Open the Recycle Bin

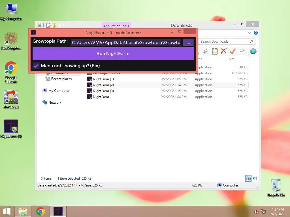click(276, 188)
